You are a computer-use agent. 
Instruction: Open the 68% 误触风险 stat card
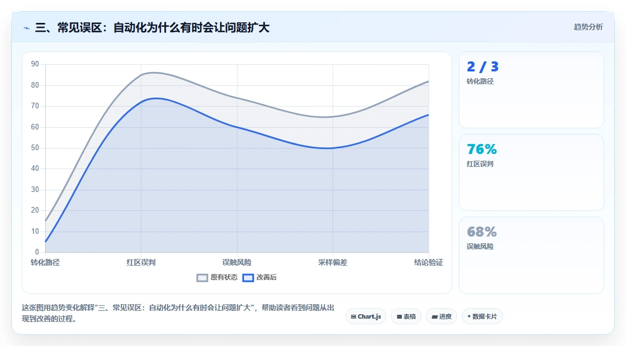click(532, 255)
